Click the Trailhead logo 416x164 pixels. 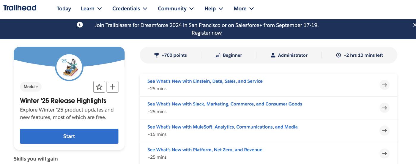coord(20,8)
